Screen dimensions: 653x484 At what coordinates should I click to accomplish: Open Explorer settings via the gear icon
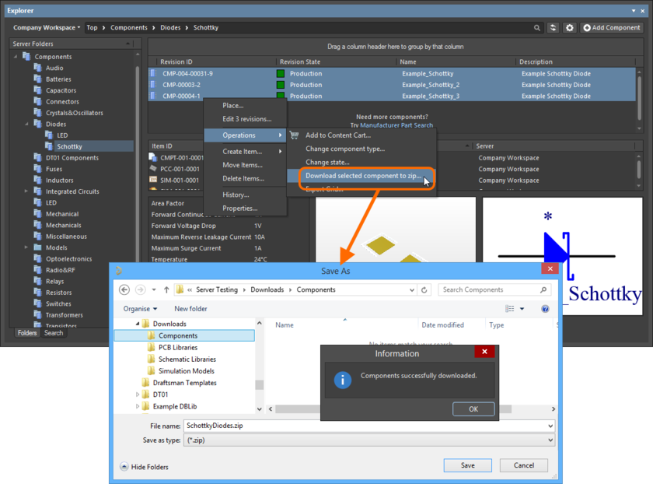click(x=570, y=27)
